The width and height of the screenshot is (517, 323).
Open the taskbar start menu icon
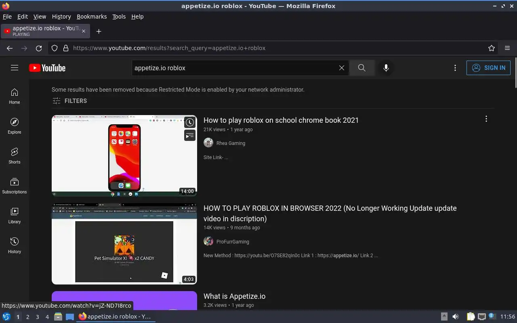[x=6, y=317]
